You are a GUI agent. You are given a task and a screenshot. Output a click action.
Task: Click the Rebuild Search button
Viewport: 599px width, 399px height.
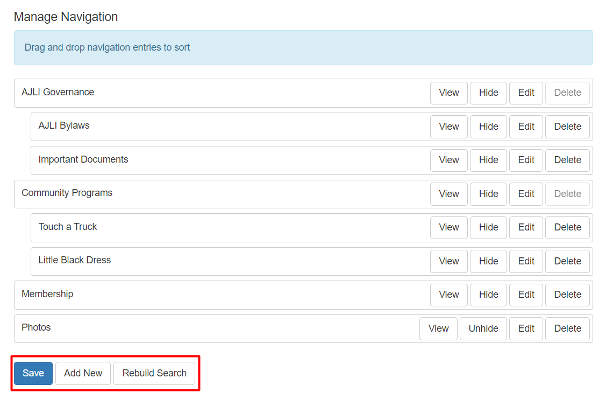(x=154, y=373)
